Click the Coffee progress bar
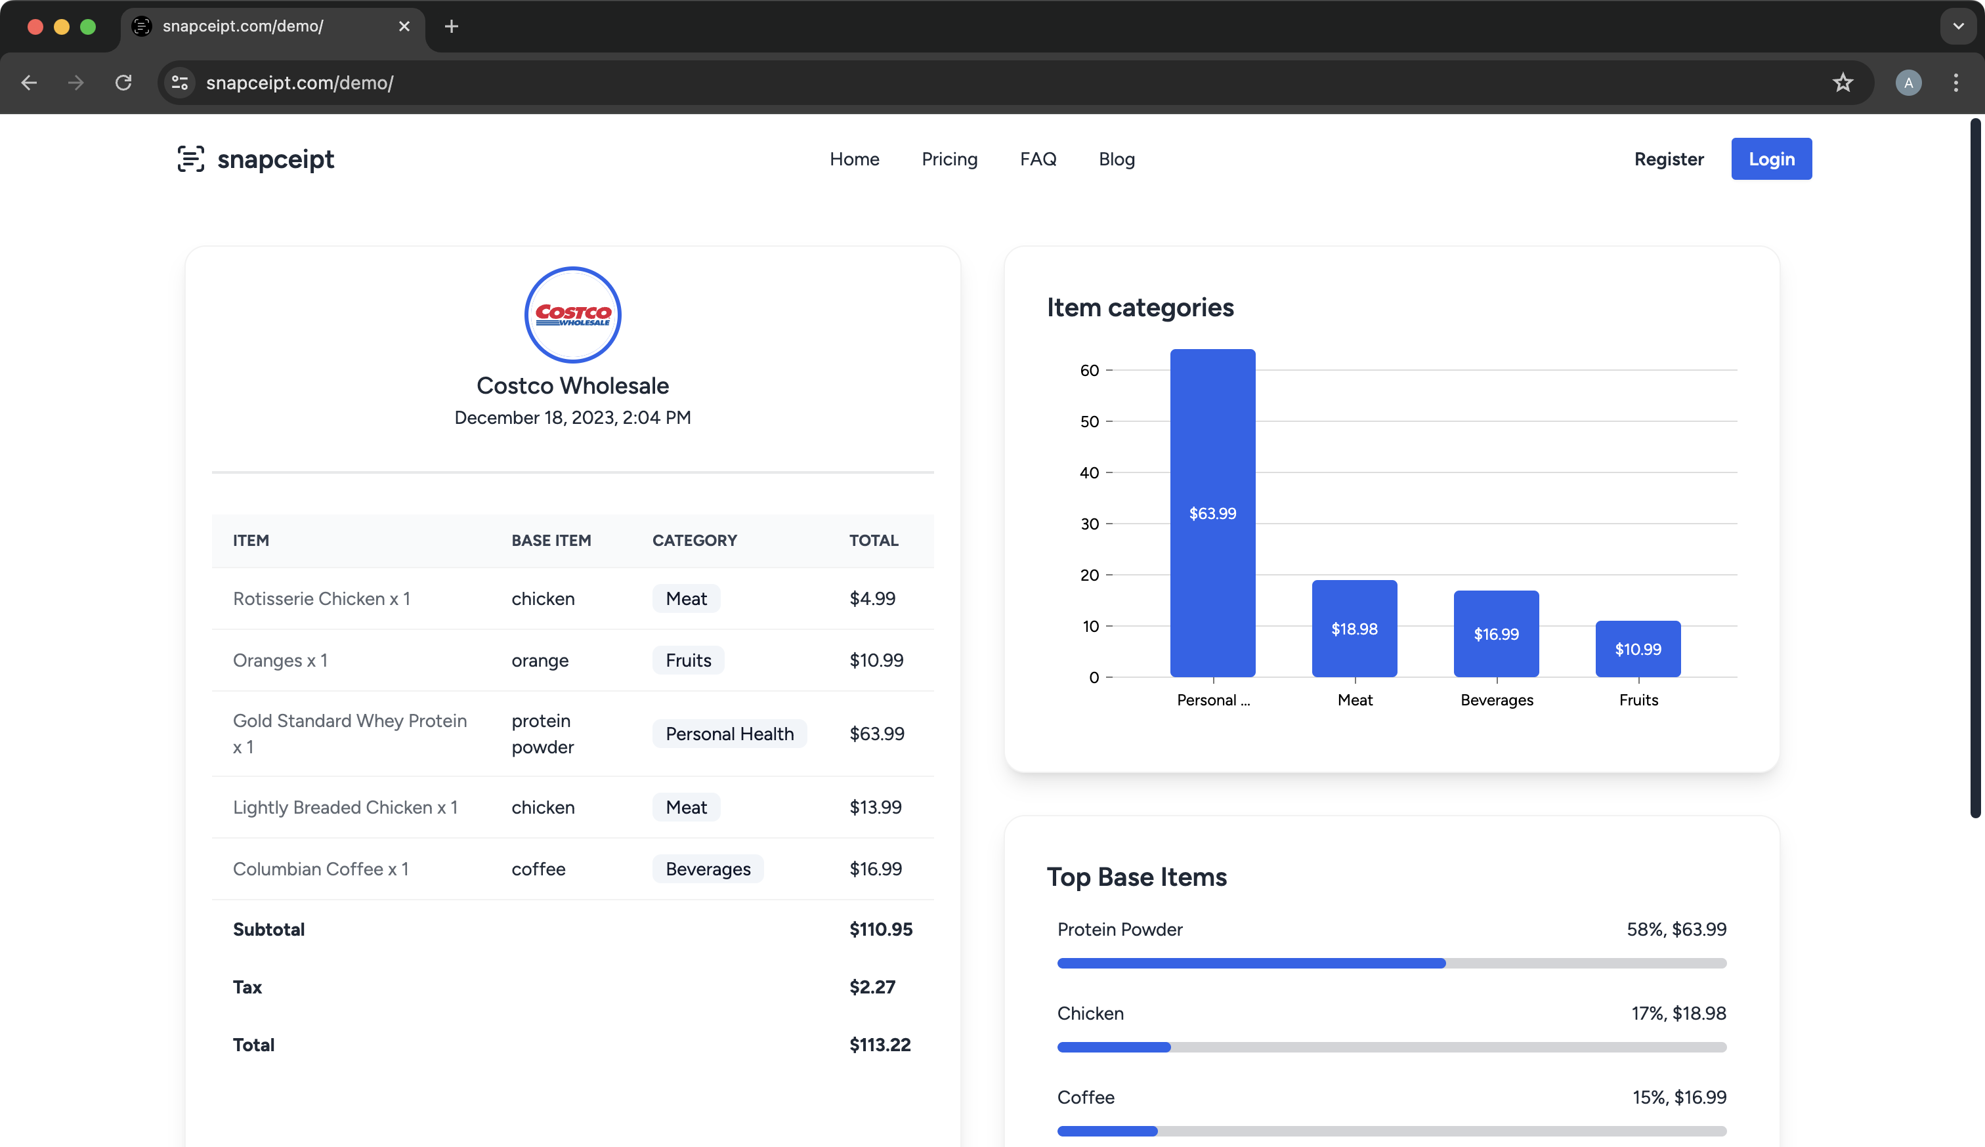This screenshot has height=1147, width=1985. tap(1392, 1131)
